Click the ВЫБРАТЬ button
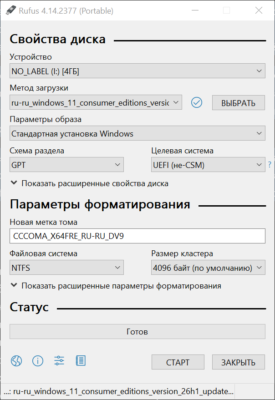This screenshot has height=400, width=275. (x=239, y=103)
